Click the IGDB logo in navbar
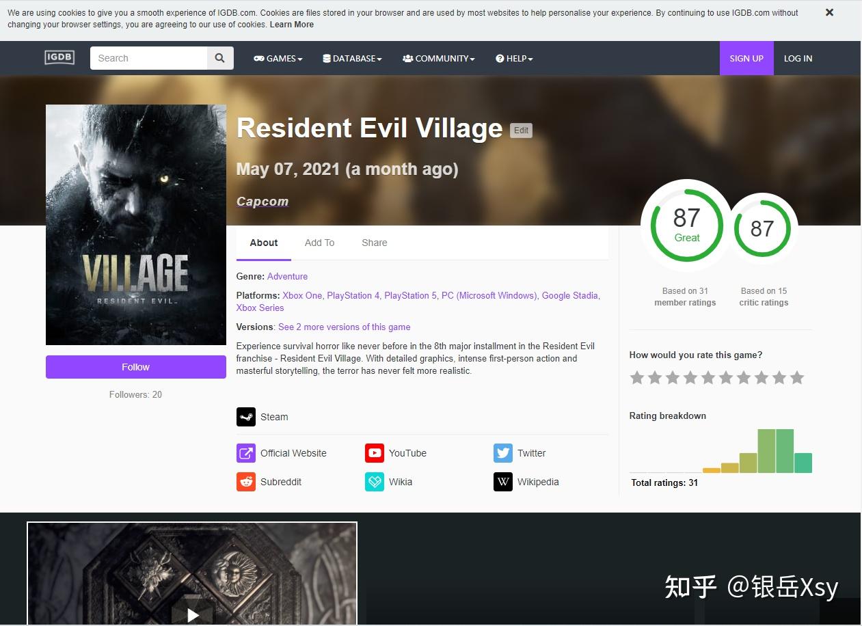The image size is (862, 626). 59,58
